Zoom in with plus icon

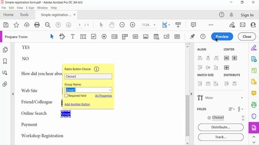point(132,25)
